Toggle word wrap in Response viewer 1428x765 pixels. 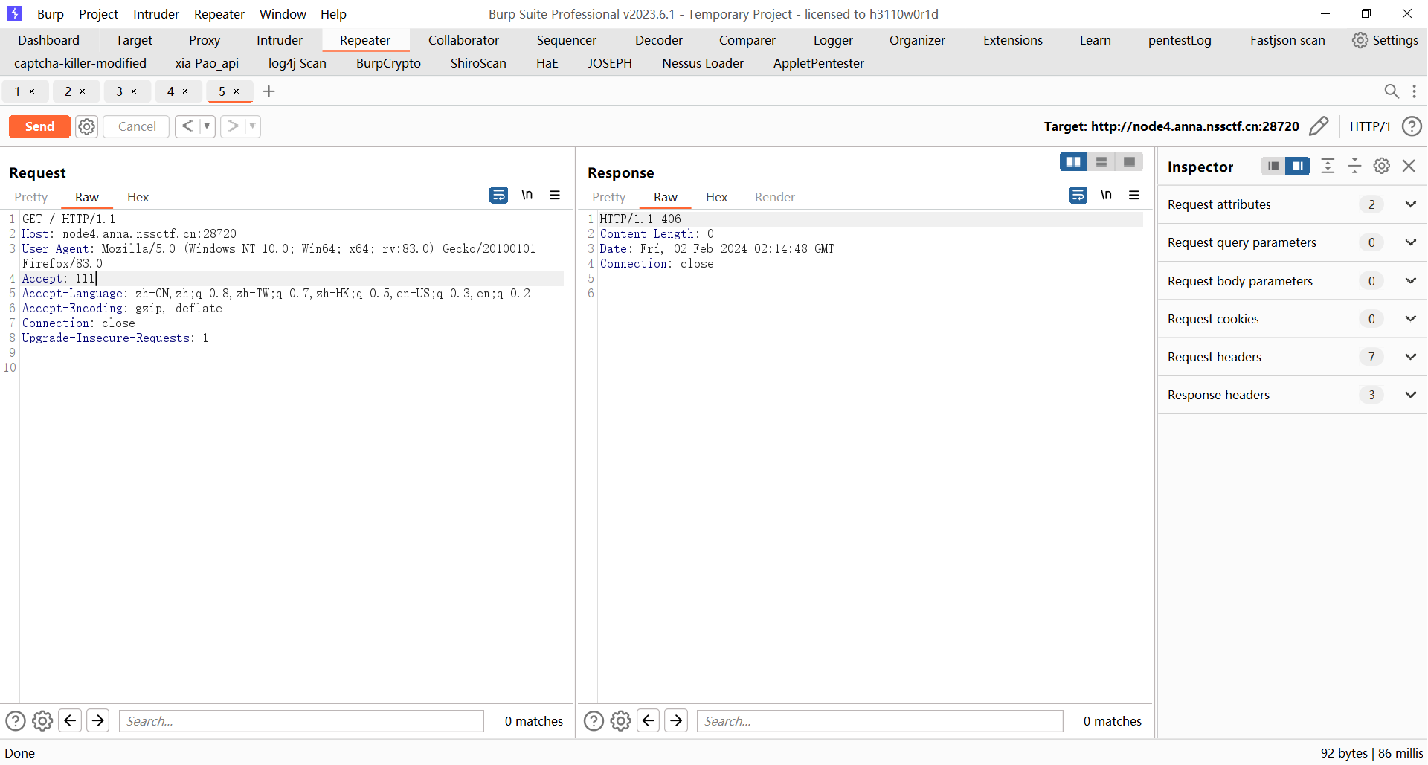1078,196
